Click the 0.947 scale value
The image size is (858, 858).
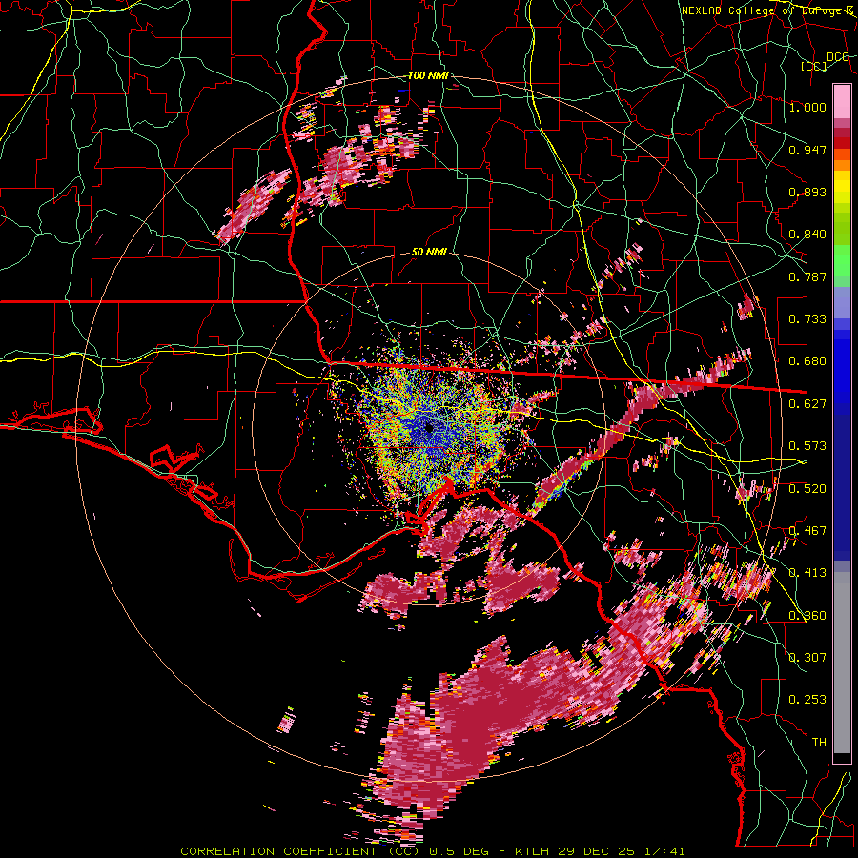(807, 150)
